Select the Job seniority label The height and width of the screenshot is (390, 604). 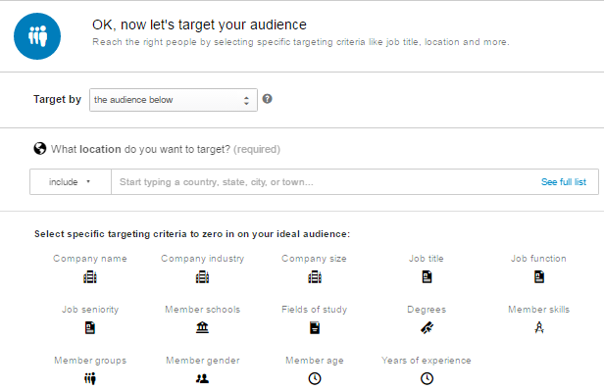tap(90, 310)
